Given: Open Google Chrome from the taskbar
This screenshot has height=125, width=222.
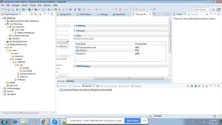Looking at the screenshot, I should (x=44, y=122).
